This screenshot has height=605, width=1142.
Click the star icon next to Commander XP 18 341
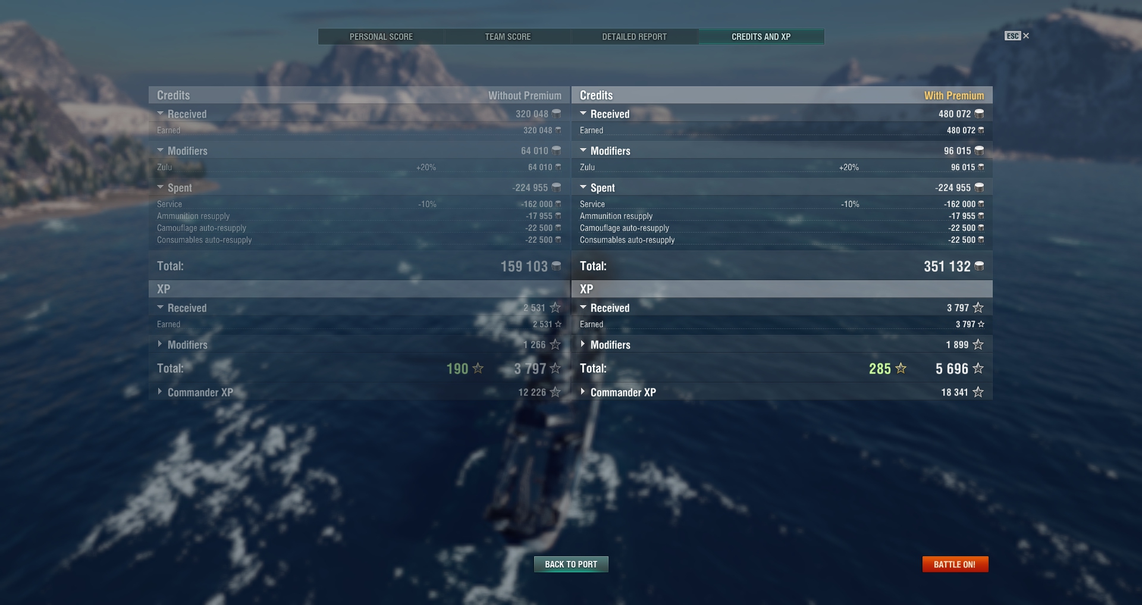click(978, 392)
